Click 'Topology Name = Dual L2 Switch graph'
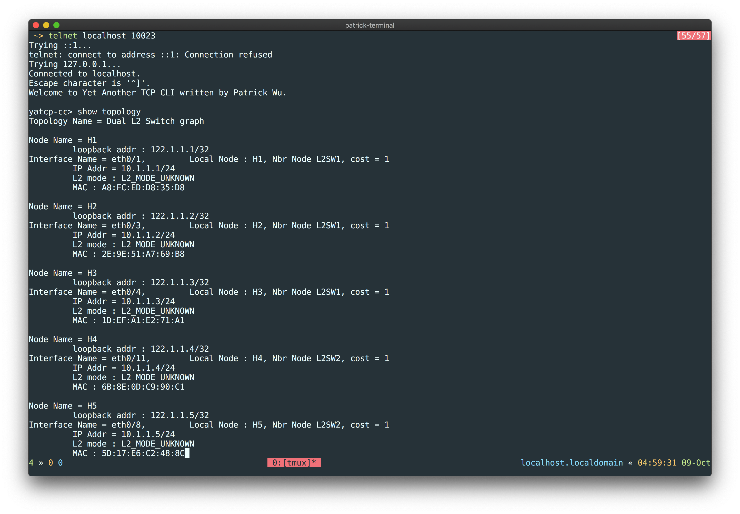The image size is (740, 514). 116,121
